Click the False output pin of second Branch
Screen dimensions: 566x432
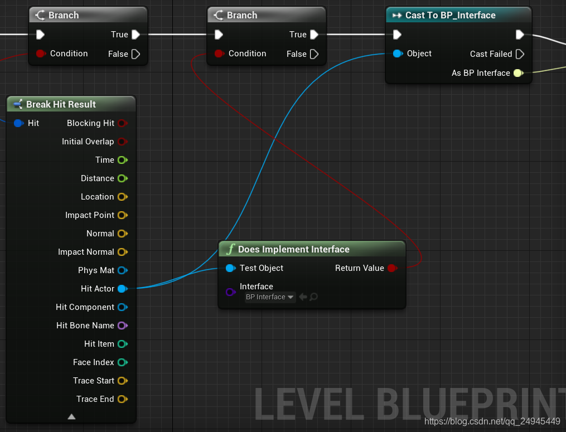coord(314,54)
